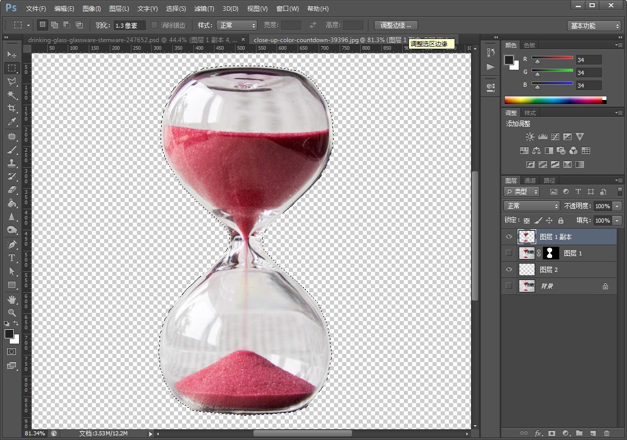
Task: Open Layers panel flyout menu
Action: coord(619,181)
